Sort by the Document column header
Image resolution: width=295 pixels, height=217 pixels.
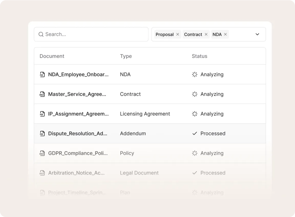tap(52, 56)
